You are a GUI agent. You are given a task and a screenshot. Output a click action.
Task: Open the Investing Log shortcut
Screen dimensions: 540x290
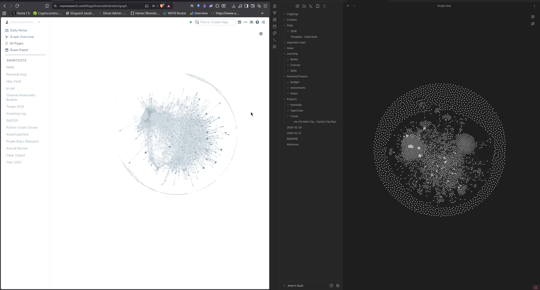[x=16, y=114]
